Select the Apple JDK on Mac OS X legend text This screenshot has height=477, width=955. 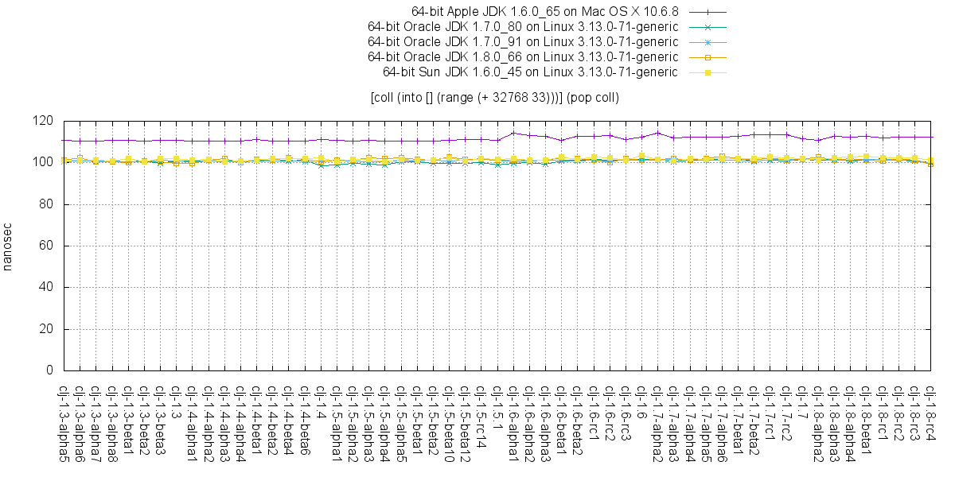(544, 12)
